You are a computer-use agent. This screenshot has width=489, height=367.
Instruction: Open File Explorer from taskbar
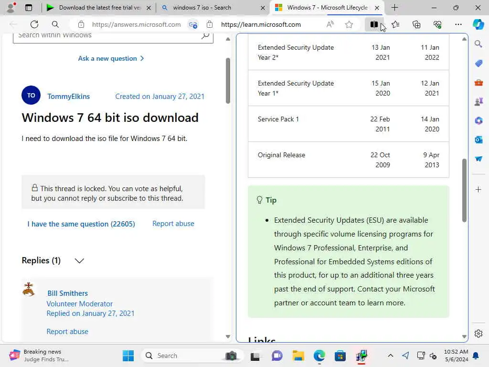(298, 356)
